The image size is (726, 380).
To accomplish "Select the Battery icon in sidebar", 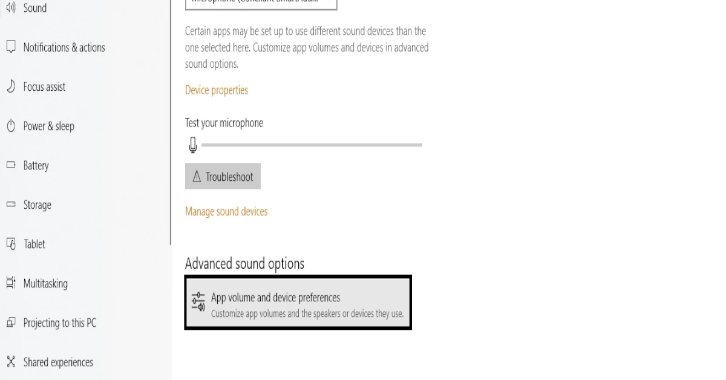I will click(10, 165).
